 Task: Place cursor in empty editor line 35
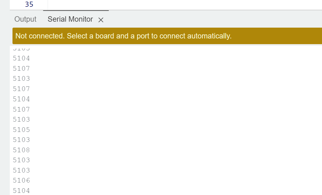click(185, 5)
